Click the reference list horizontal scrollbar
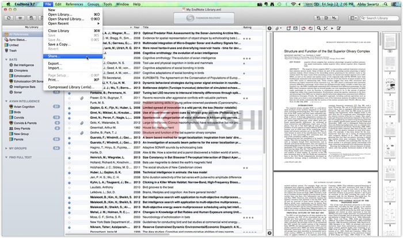 (x=117, y=234)
